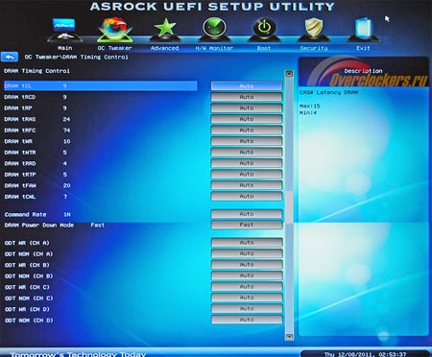Open the DRAM tFAW Auto selector
The image size is (432, 357).
(247, 185)
